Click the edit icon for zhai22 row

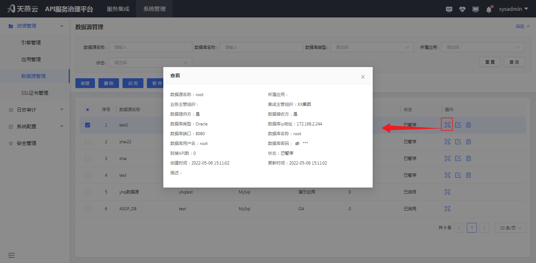458,141
